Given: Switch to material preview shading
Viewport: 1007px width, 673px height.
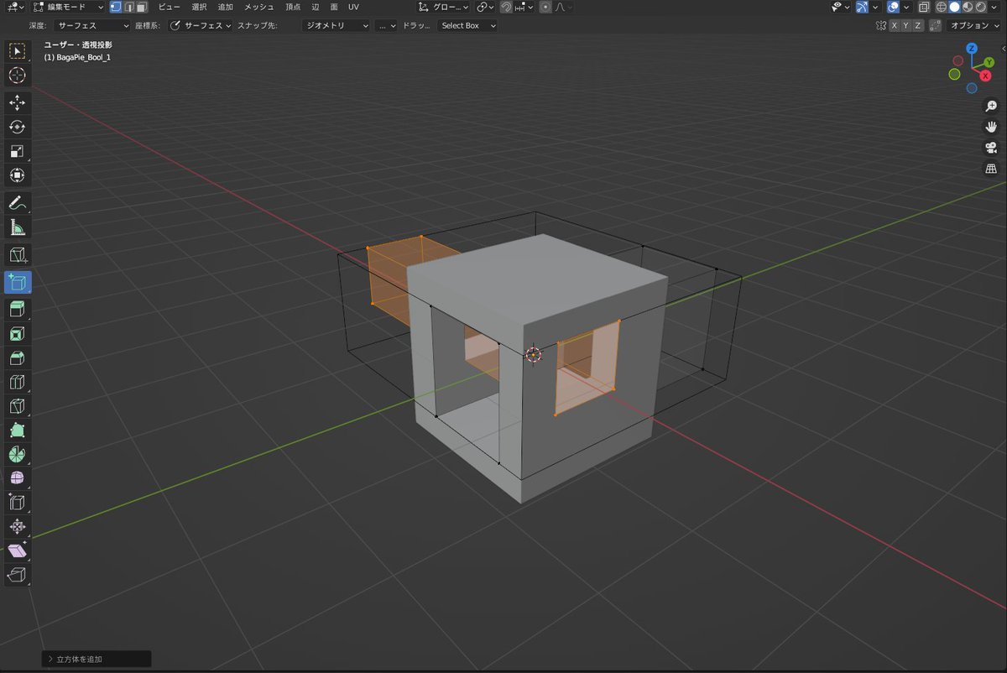Looking at the screenshot, I should [x=968, y=7].
